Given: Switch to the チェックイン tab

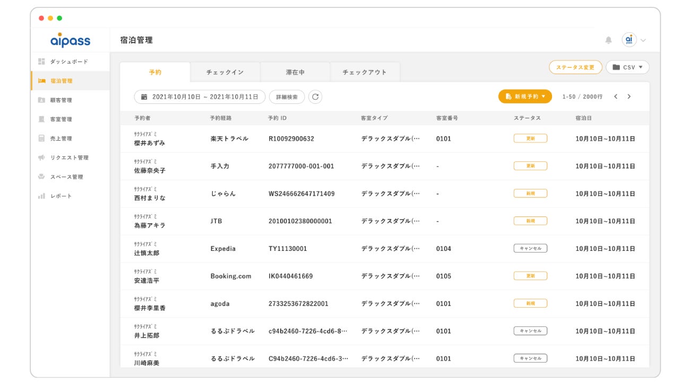Looking at the screenshot, I should [x=225, y=72].
